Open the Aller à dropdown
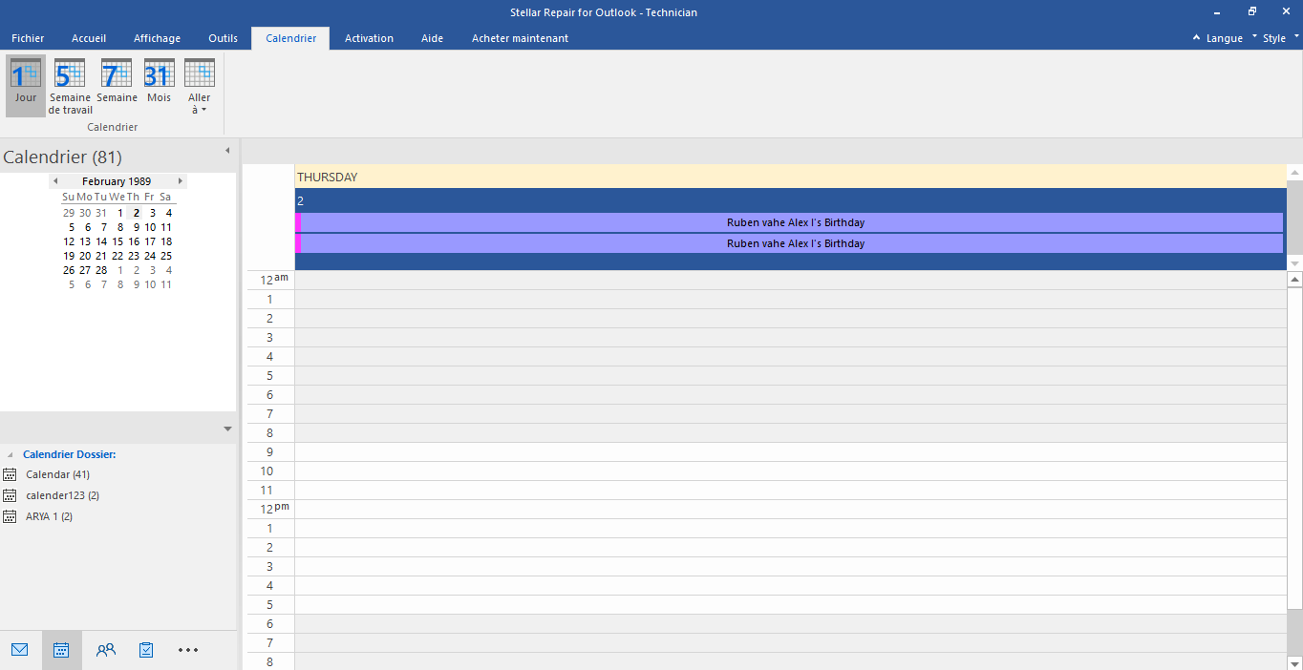This screenshot has width=1303, height=670. (x=200, y=86)
